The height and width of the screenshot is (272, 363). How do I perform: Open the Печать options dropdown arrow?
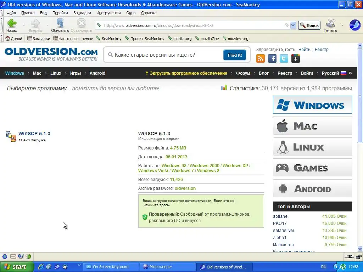(342, 25)
